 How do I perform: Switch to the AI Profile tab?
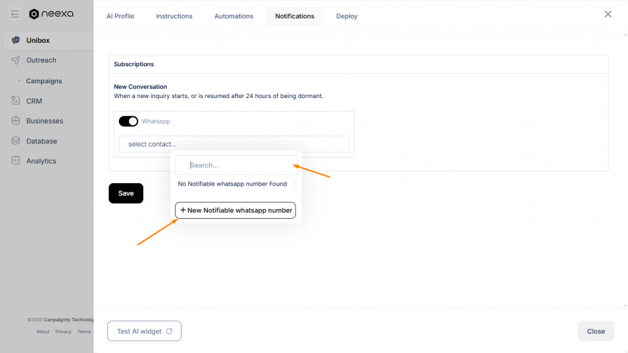point(120,16)
